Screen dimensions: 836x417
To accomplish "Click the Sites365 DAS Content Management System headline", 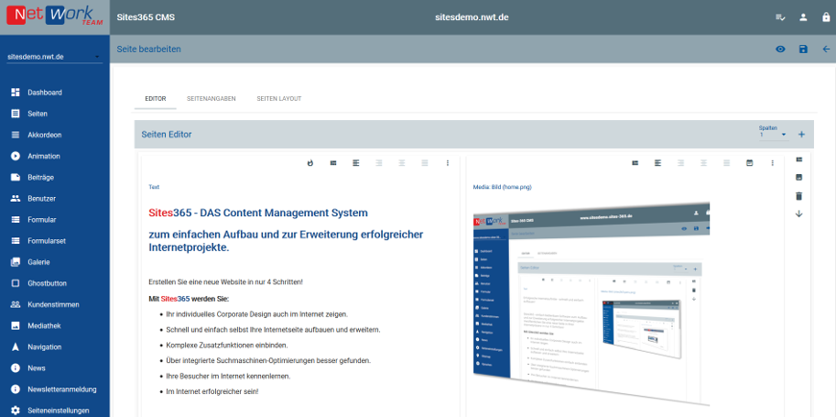I will pos(258,213).
